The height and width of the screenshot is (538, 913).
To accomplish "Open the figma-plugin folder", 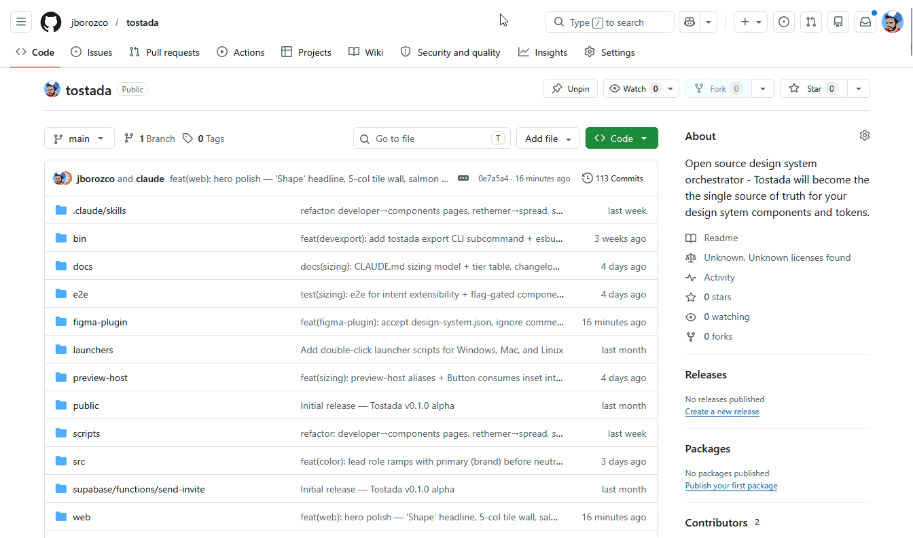I will tap(100, 322).
